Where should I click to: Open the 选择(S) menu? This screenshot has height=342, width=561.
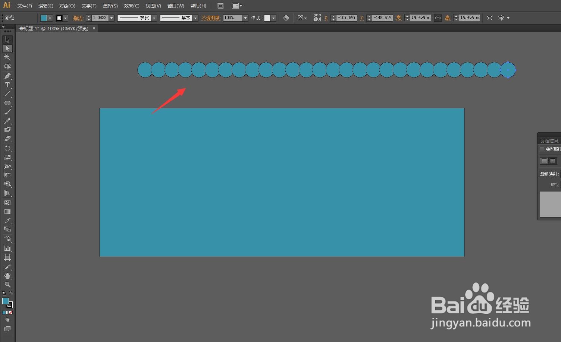(110, 6)
